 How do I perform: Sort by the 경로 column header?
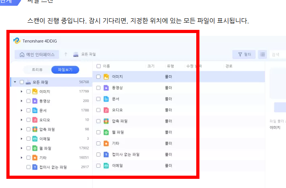click(229, 66)
